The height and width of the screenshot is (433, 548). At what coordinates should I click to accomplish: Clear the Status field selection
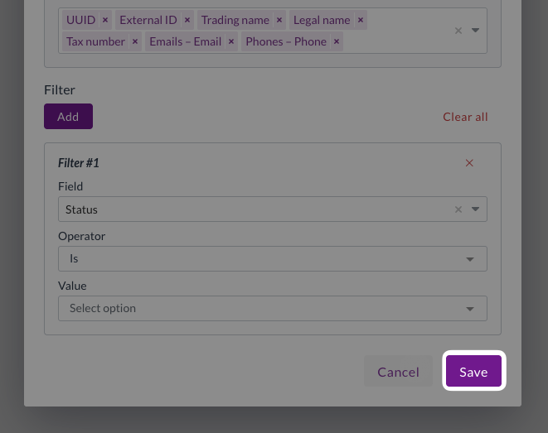coord(458,209)
